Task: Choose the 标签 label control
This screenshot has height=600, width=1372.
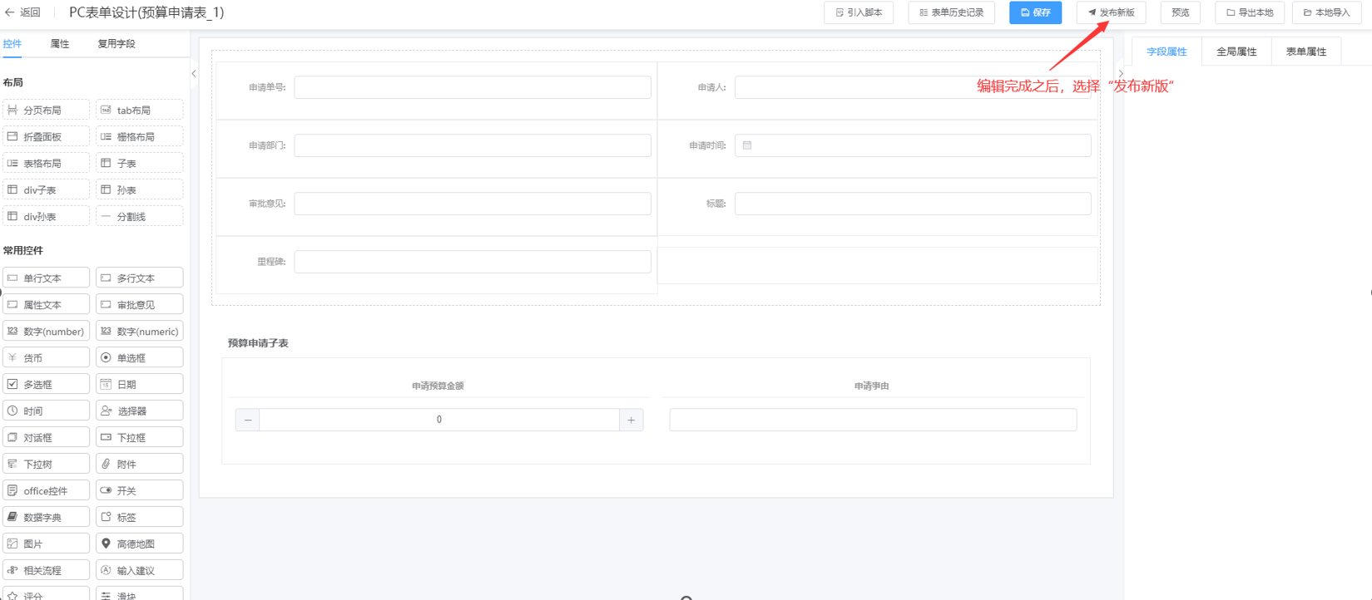Action: point(140,517)
